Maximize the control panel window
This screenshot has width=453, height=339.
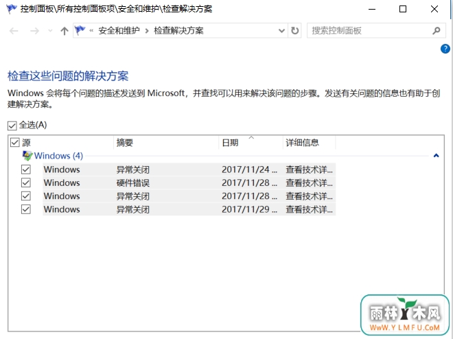coord(403,9)
